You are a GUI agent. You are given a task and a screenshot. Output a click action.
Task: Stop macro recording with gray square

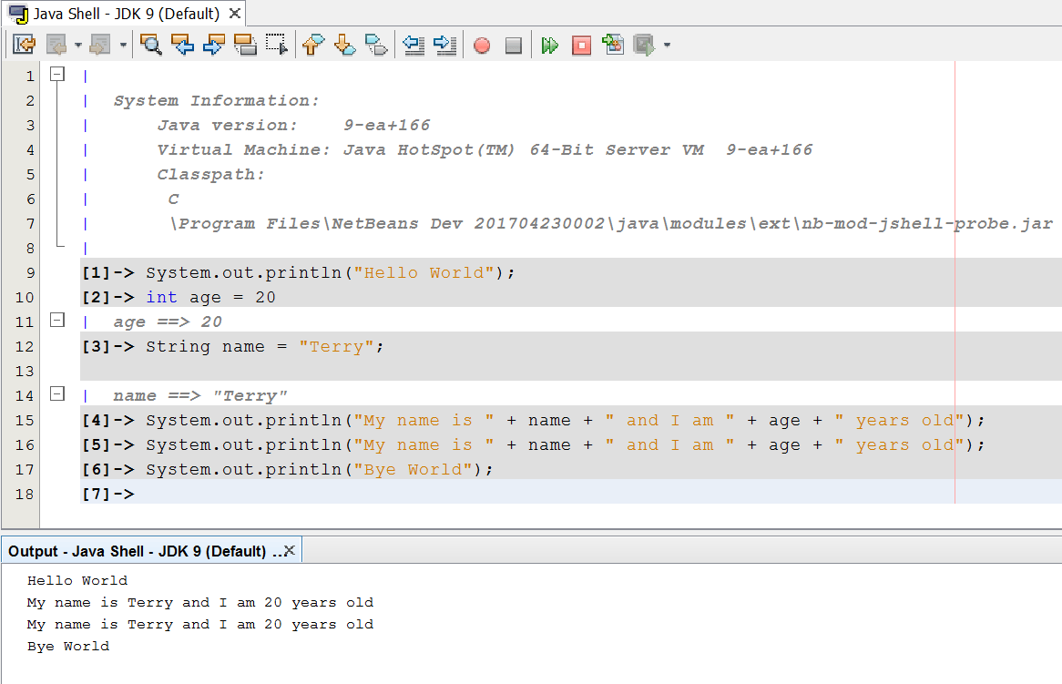pos(513,46)
